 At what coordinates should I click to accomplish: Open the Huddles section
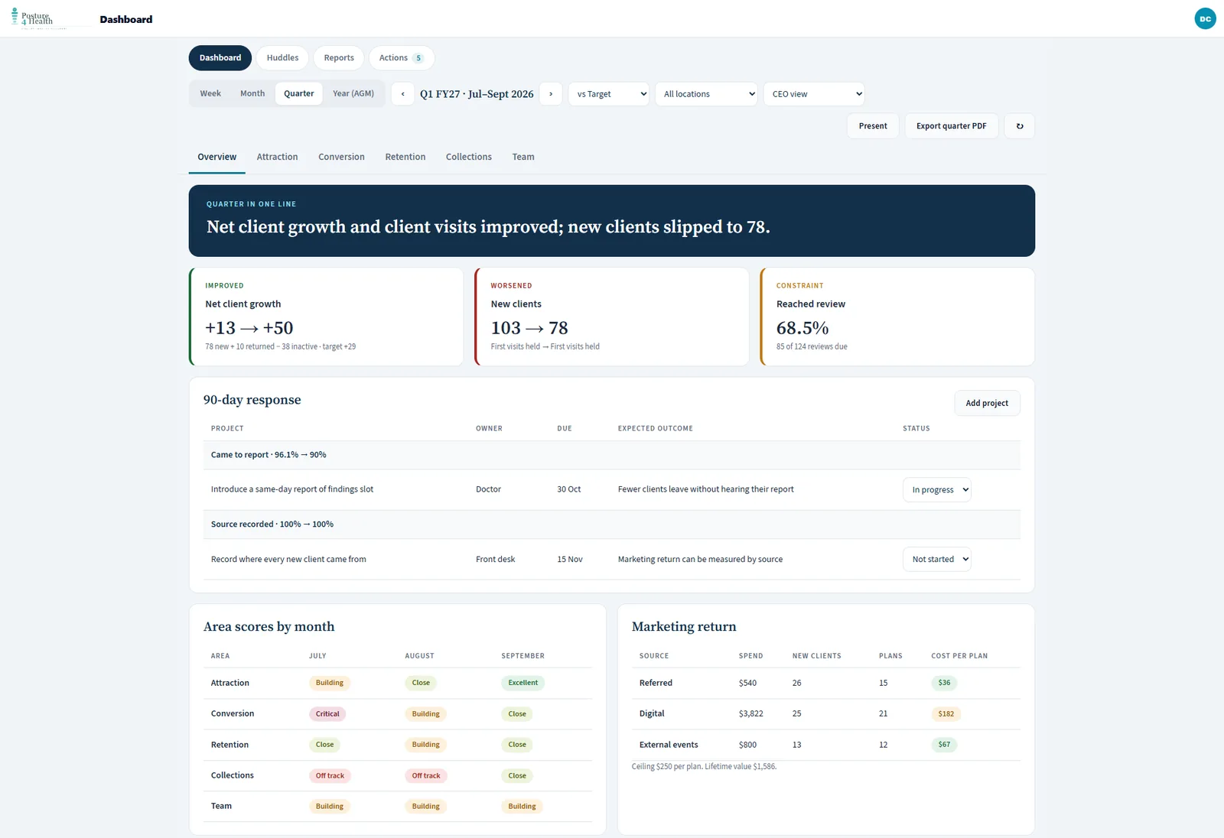282,58
